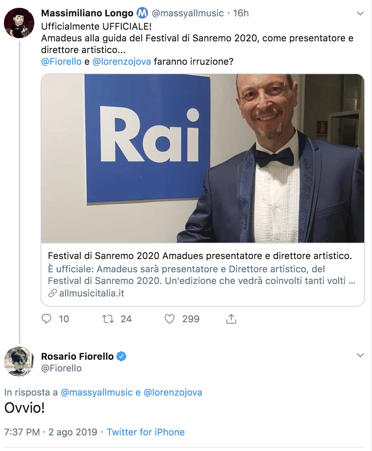Open the Amadeus Rai preview image
The width and height of the screenshot is (372, 451).
(x=202, y=158)
